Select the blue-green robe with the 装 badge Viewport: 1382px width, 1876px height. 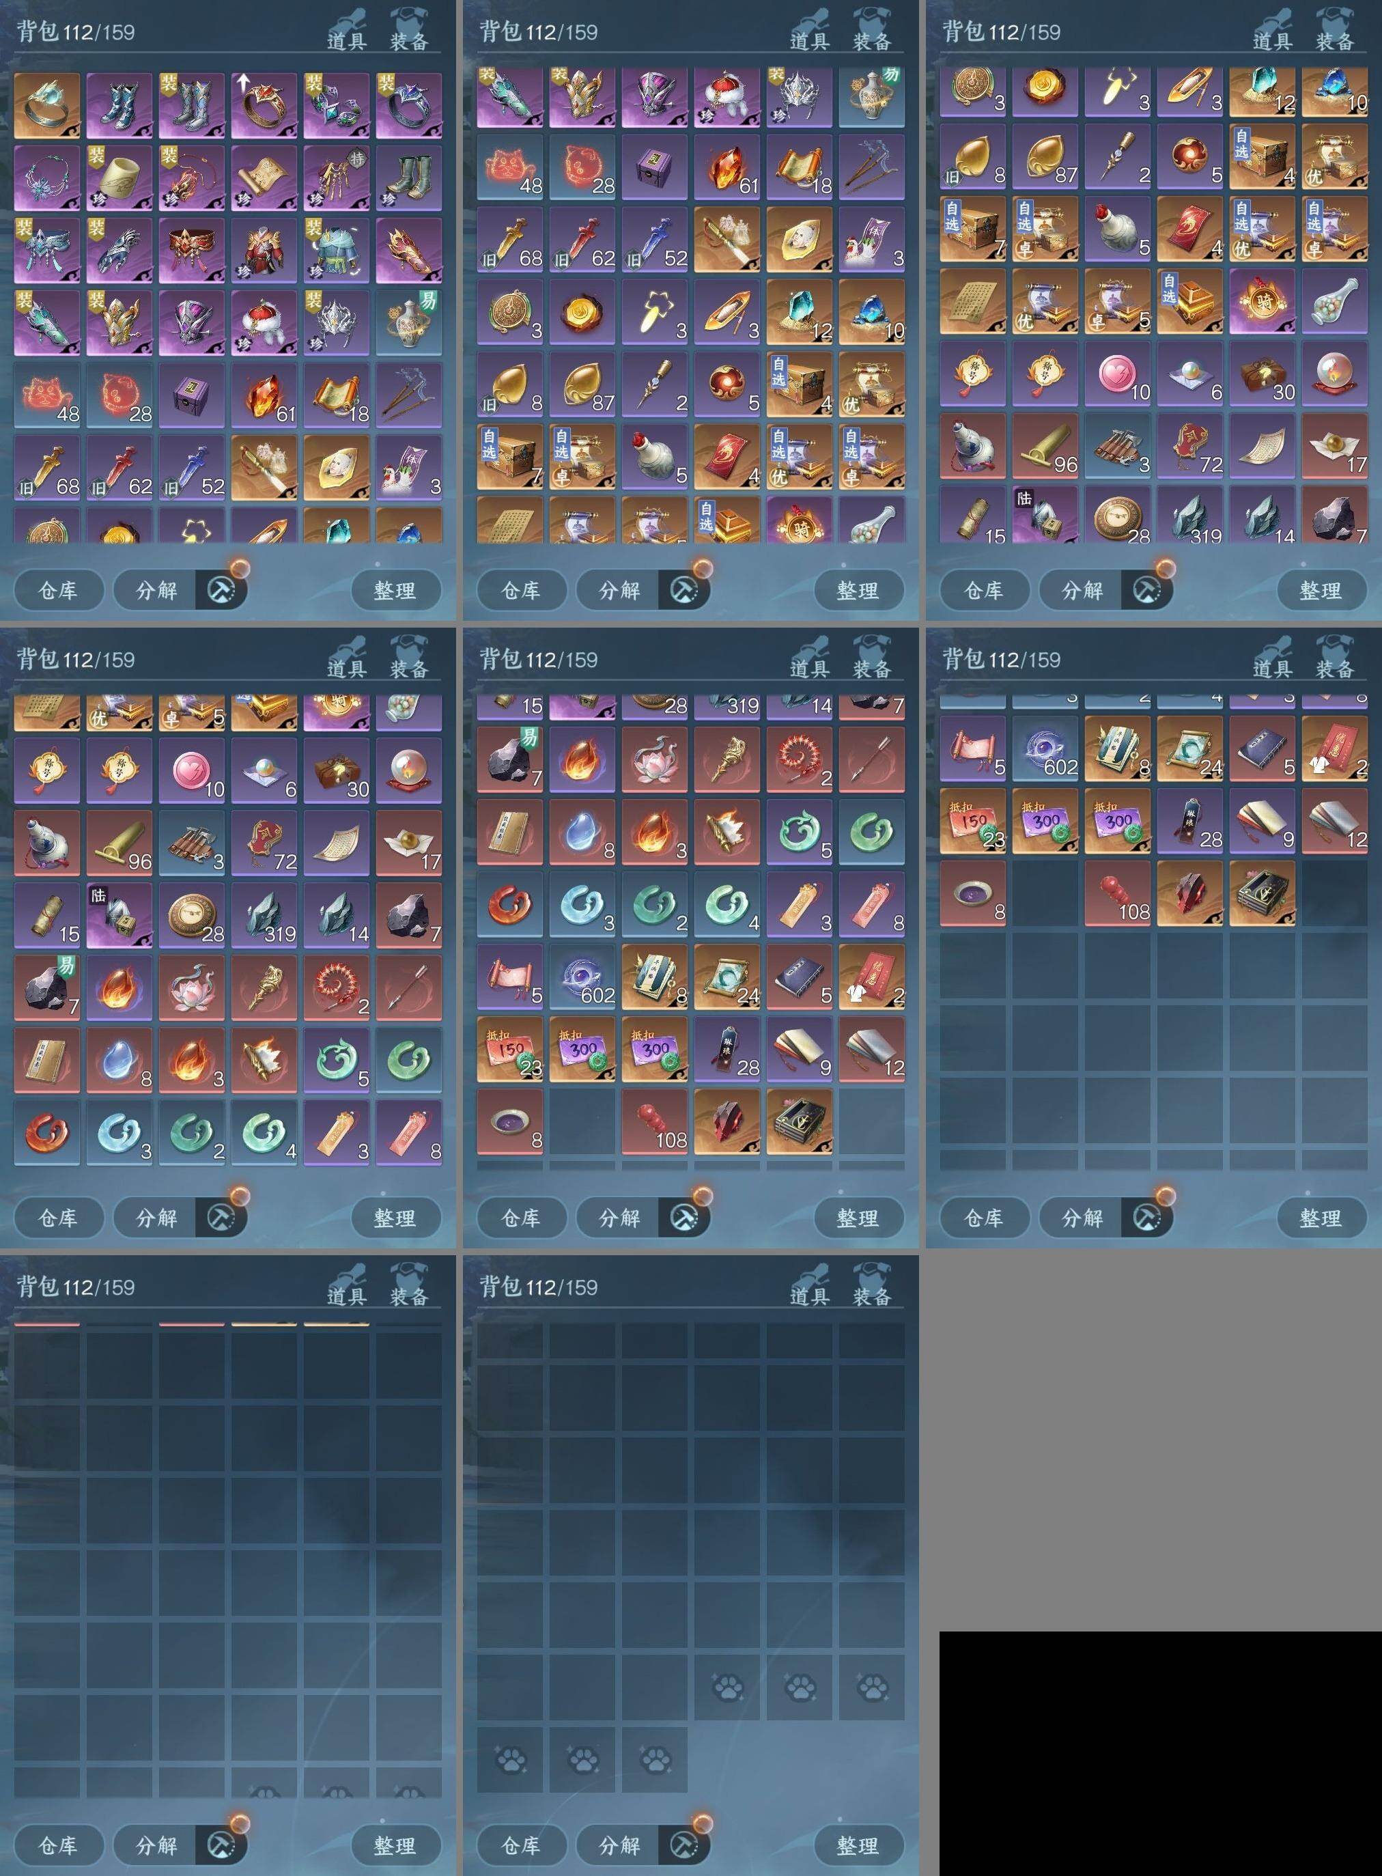click(x=337, y=250)
